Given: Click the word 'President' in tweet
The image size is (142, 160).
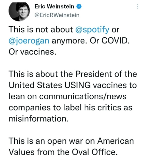Looking at the screenshot, I should pyautogui.click(x=94, y=74).
